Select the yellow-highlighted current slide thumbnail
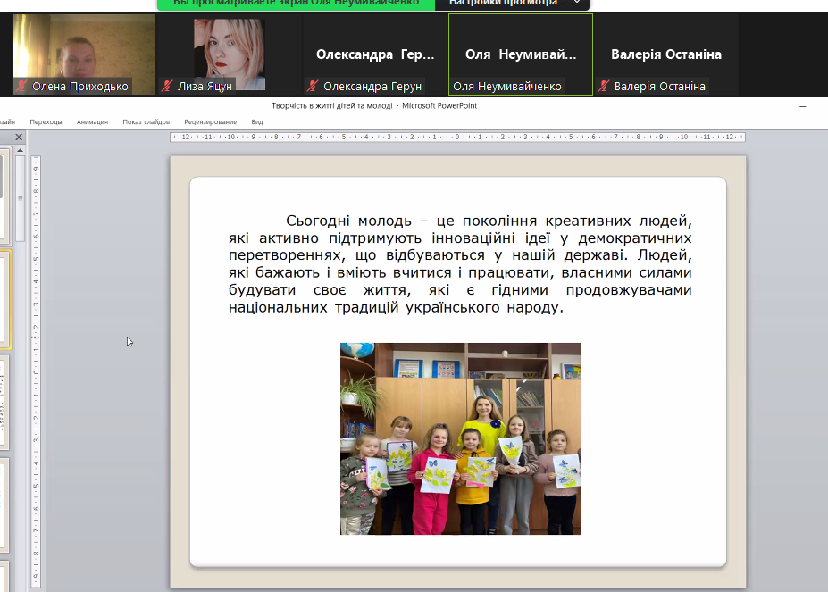 point(5,299)
